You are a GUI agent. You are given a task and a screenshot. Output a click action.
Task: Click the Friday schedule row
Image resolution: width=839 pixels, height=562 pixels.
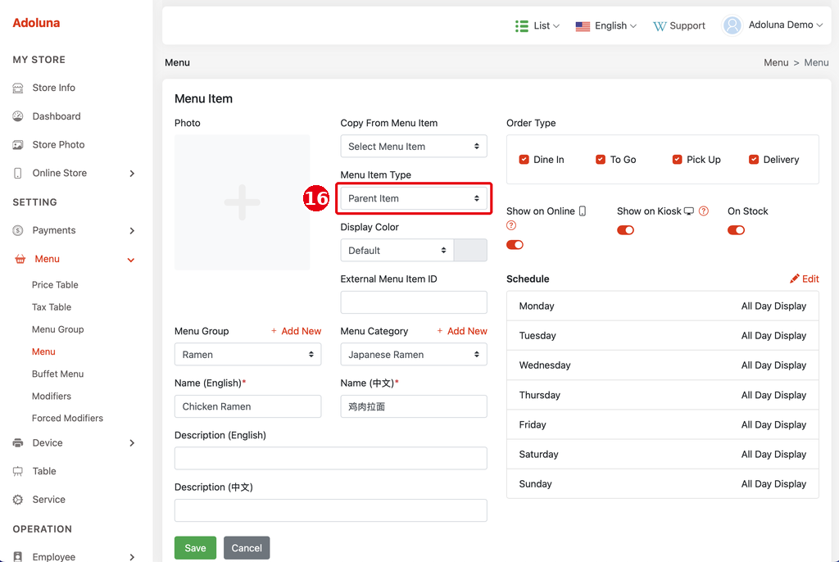(x=662, y=424)
